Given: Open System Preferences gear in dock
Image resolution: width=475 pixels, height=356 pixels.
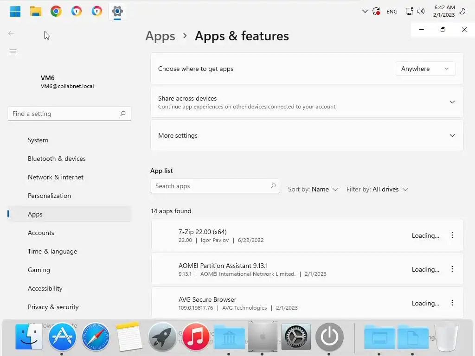Looking at the screenshot, I should click(296, 337).
